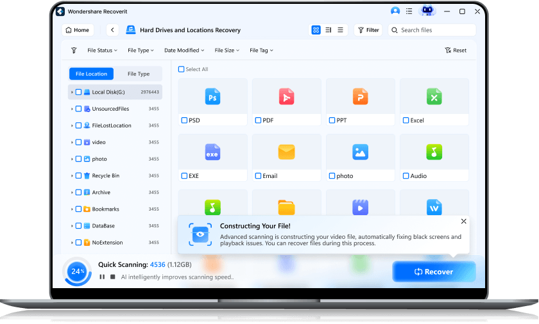Expand the FileLostLocation tree node
539x324 pixels.
pos(72,126)
